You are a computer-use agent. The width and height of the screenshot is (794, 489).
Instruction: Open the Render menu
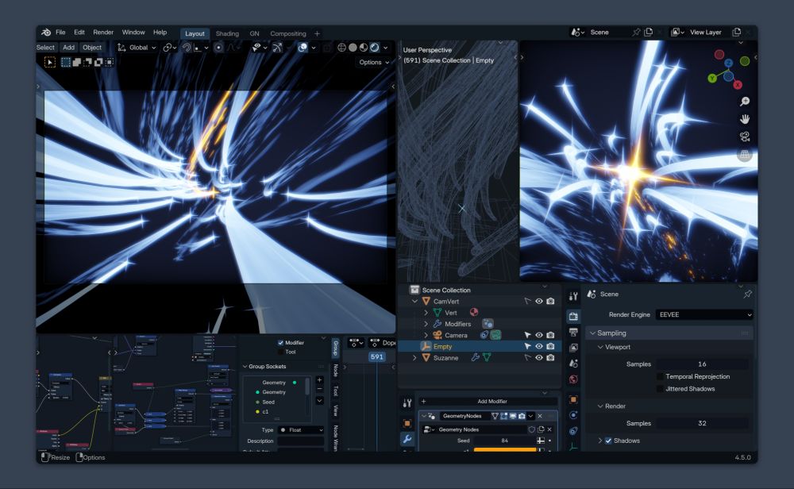coord(103,32)
